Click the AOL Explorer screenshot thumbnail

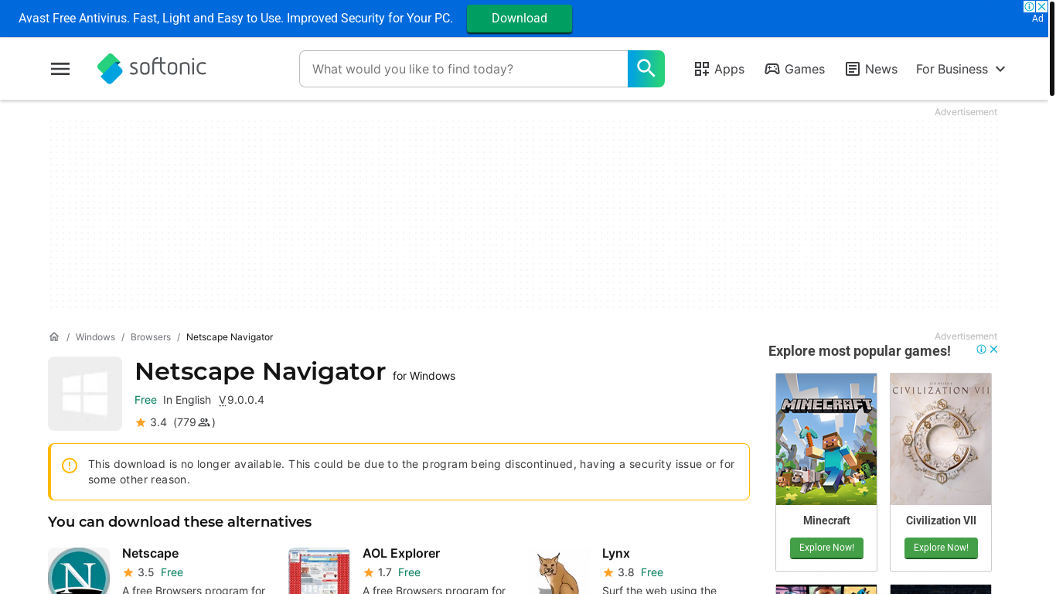pyautogui.click(x=319, y=571)
